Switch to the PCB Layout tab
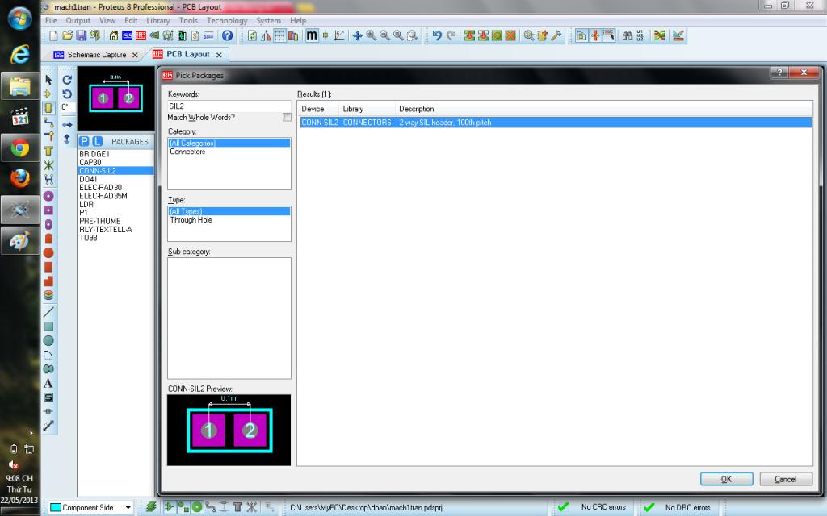 click(x=187, y=54)
